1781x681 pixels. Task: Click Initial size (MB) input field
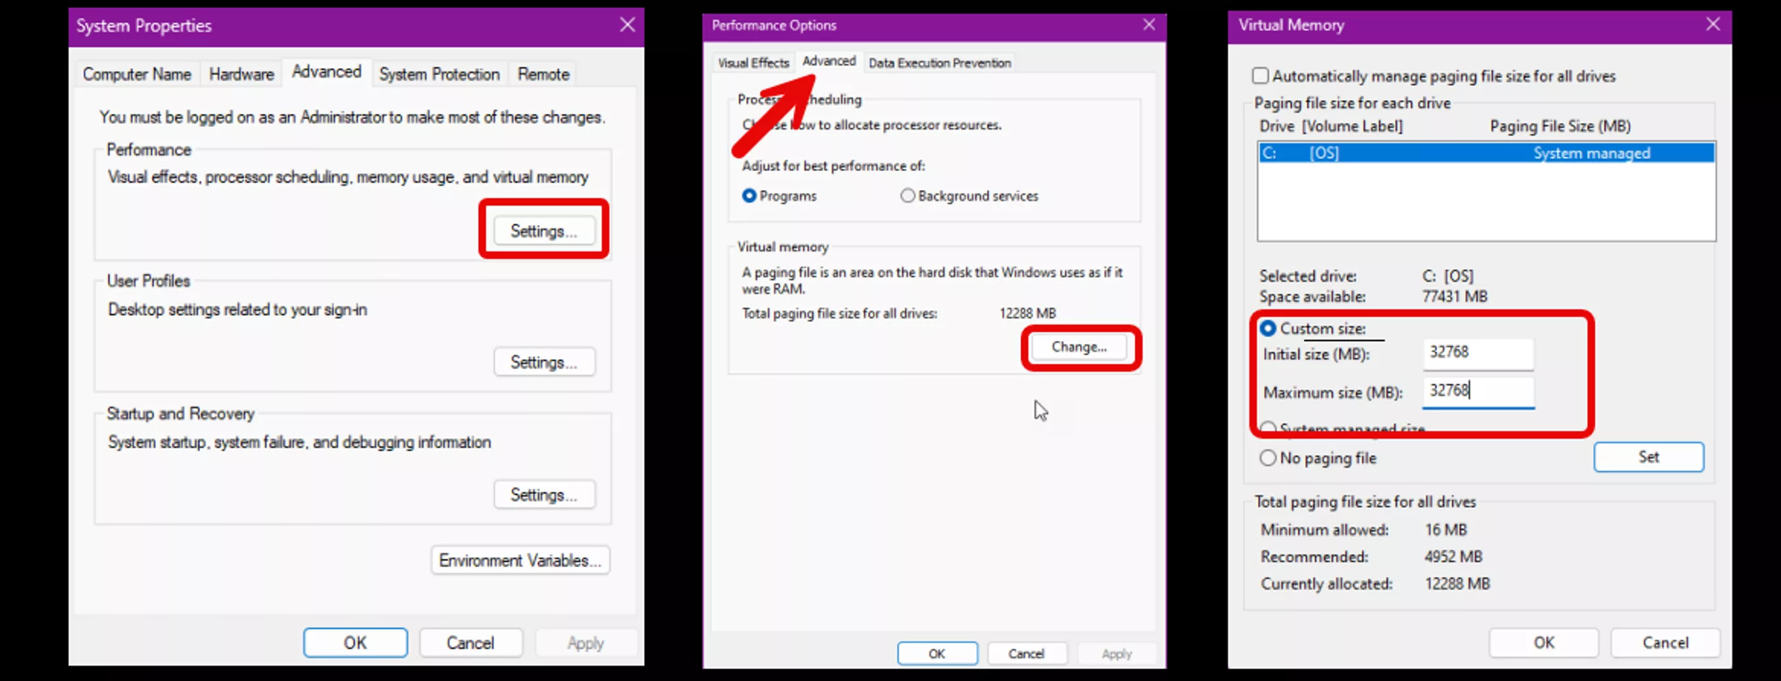1478,353
